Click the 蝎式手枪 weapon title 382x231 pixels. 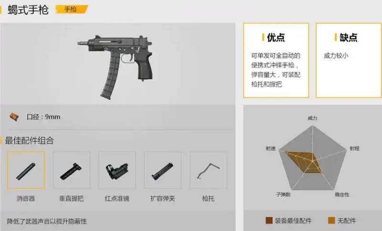(x=28, y=10)
